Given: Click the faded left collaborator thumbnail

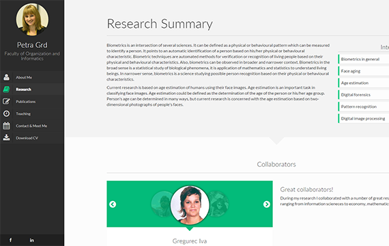Looking at the screenshot, I should pyautogui.click(x=161, y=204).
